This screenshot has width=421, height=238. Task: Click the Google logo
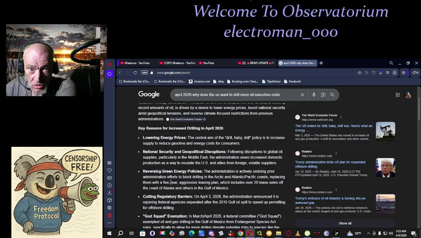click(x=149, y=95)
